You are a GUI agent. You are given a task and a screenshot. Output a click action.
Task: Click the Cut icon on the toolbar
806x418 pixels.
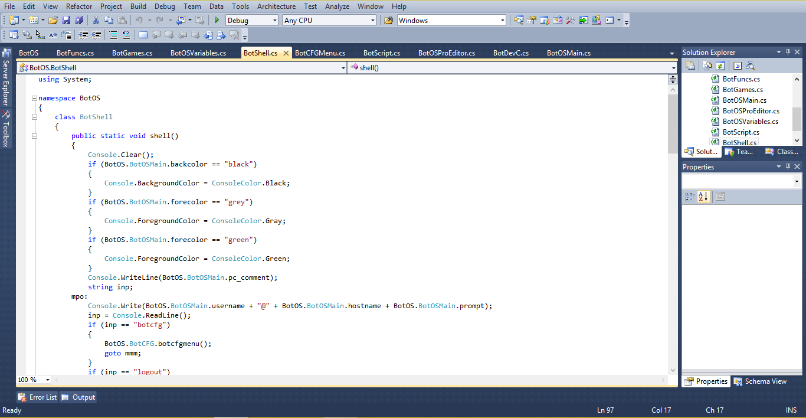(x=96, y=20)
